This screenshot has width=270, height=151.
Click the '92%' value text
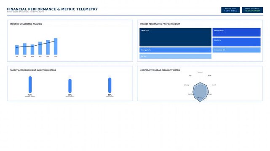coord(30,95)
